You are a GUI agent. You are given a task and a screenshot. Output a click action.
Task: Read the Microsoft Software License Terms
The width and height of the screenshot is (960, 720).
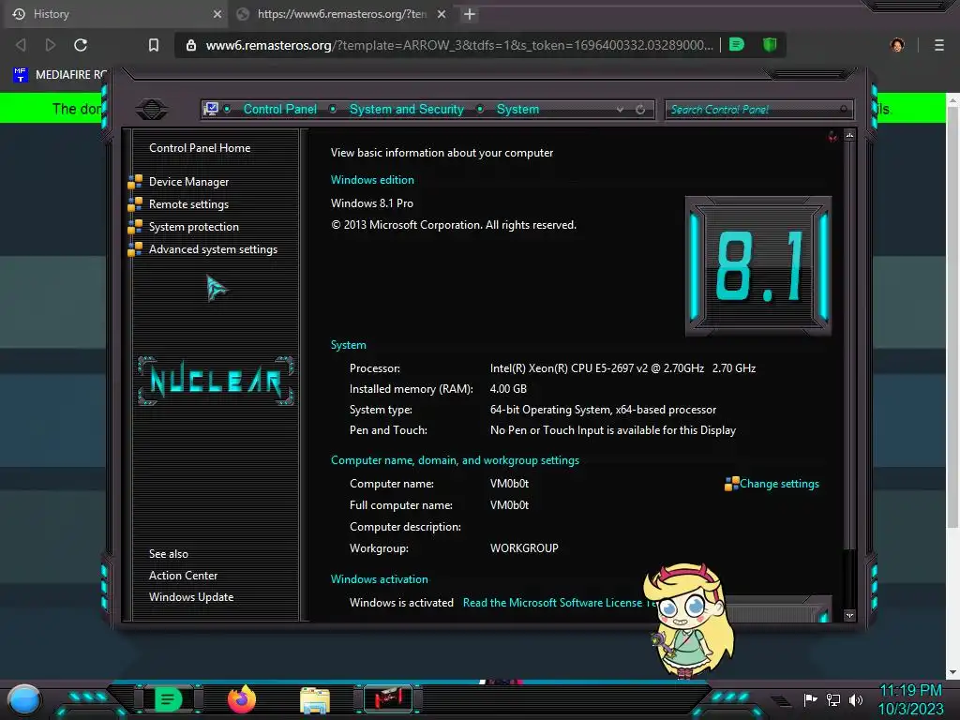pos(559,603)
